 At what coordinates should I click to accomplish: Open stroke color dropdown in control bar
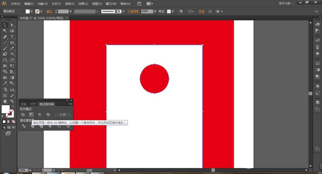pos(41,12)
